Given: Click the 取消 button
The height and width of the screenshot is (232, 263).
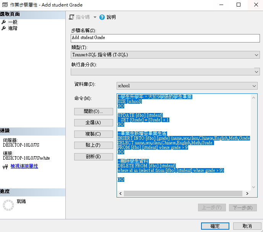Looking at the screenshot, I should [247, 226].
